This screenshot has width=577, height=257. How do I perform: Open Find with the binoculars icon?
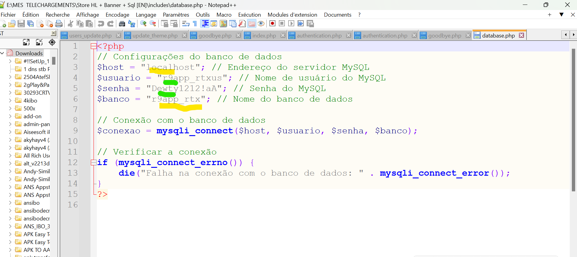tap(122, 24)
